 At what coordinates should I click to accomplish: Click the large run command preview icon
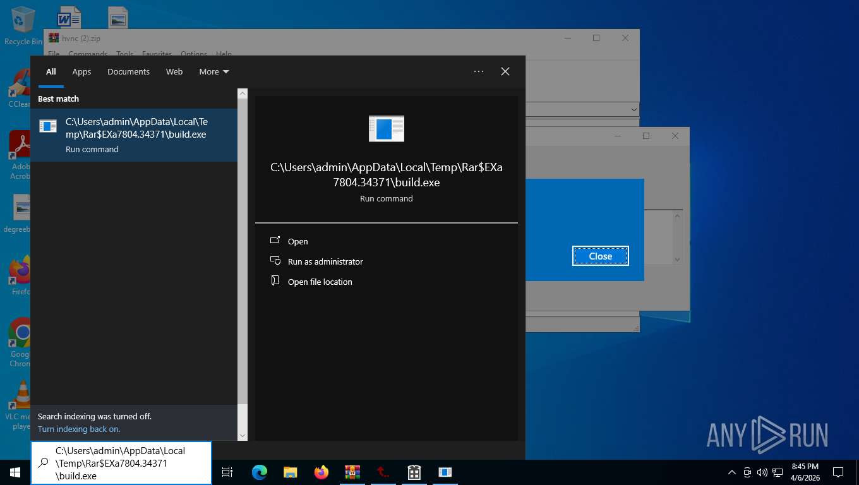click(x=387, y=128)
